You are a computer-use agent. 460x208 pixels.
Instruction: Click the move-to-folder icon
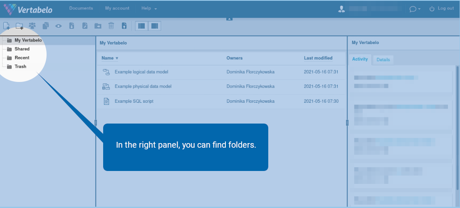[x=98, y=26]
